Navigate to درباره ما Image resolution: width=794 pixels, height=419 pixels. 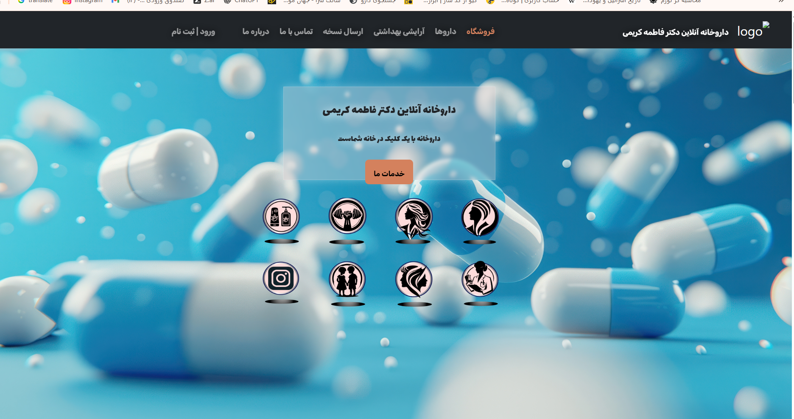click(x=255, y=31)
